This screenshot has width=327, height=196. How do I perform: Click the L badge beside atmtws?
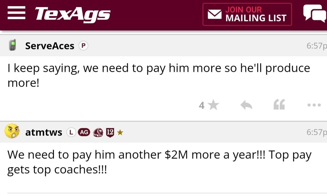pyautogui.click(x=70, y=132)
